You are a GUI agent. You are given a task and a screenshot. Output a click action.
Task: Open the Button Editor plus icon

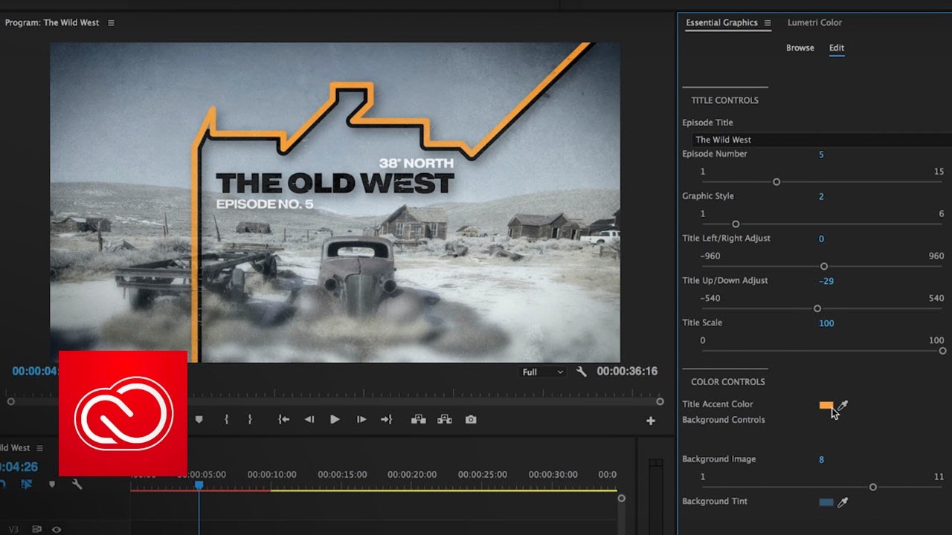[651, 421]
